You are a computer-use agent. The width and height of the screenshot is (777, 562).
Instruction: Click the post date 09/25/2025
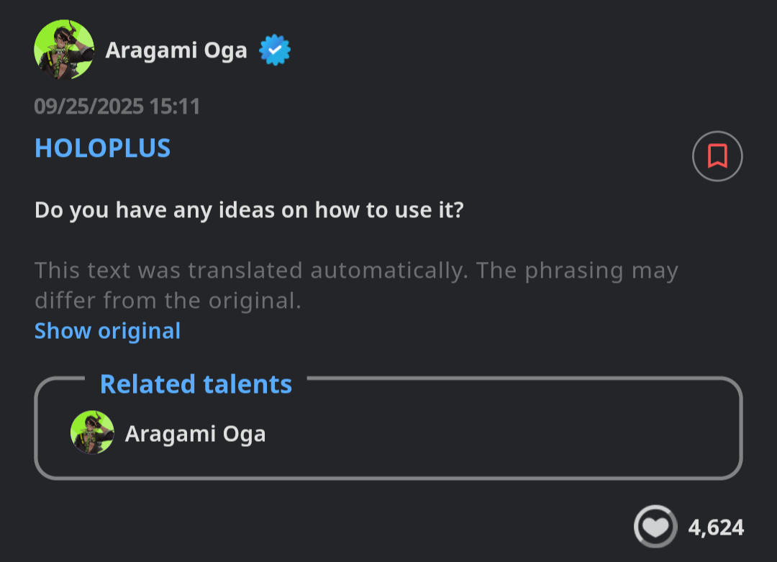(88, 106)
